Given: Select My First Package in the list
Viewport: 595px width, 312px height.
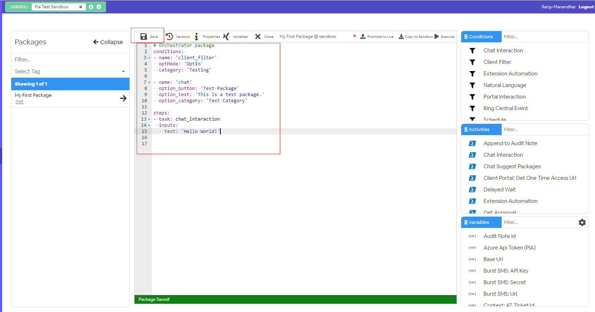Looking at the screenshot, I should pos(33,95).
